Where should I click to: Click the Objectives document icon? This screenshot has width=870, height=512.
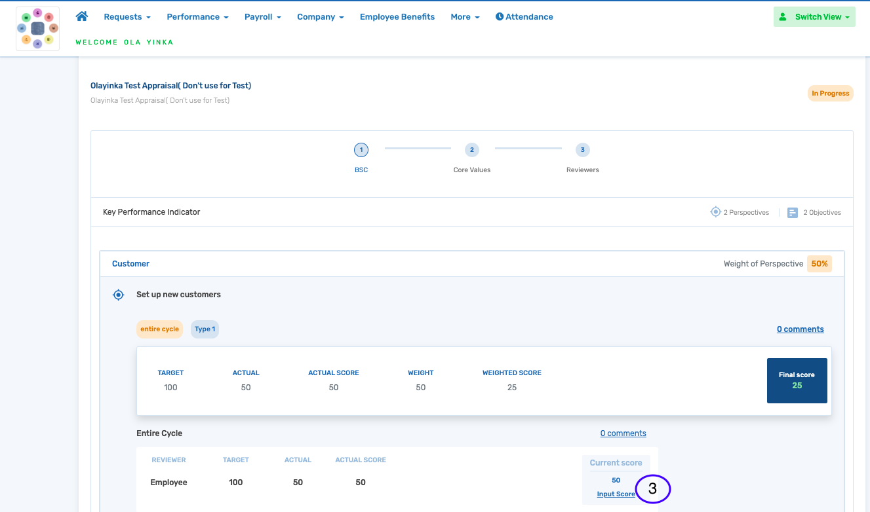[x=792, y=213]
